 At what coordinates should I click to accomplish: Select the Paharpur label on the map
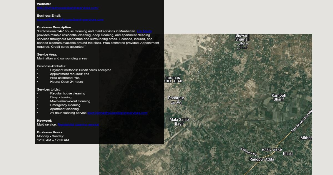tap(176, 100)
